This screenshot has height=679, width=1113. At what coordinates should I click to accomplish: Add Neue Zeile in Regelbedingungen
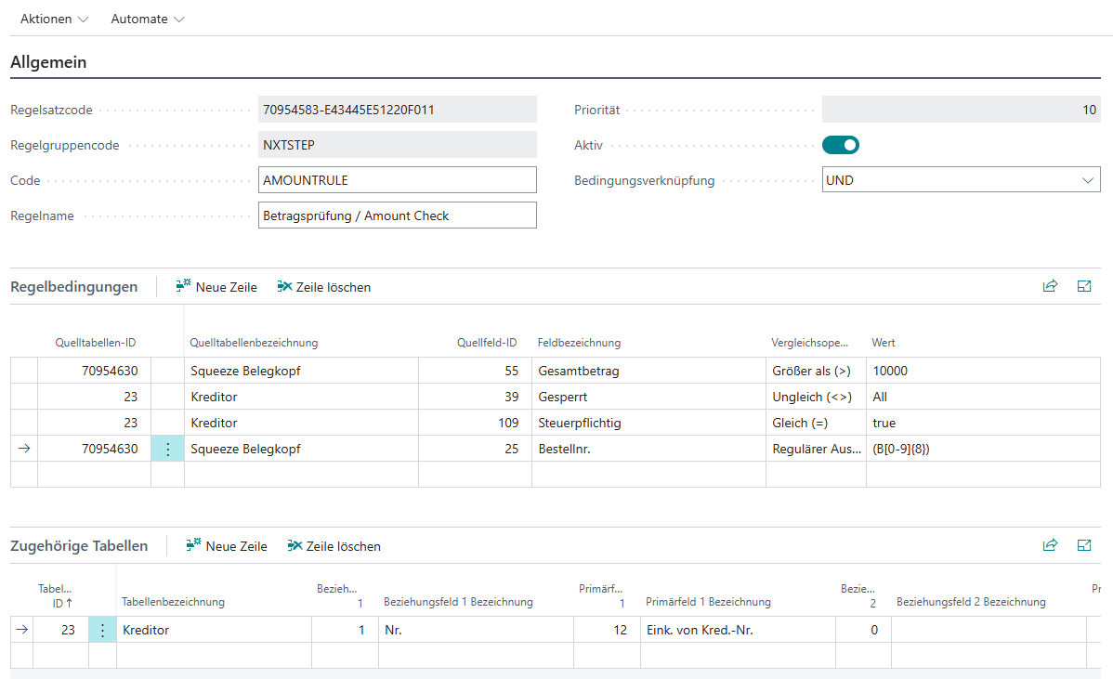tap(216, 287)
